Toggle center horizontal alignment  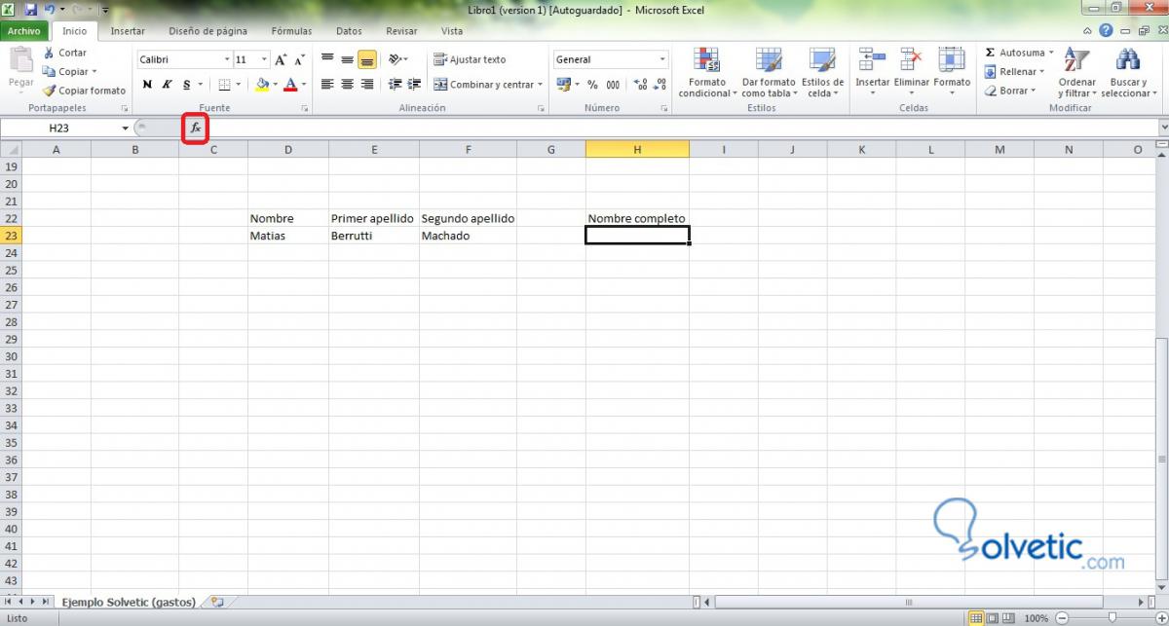point(347,85)
